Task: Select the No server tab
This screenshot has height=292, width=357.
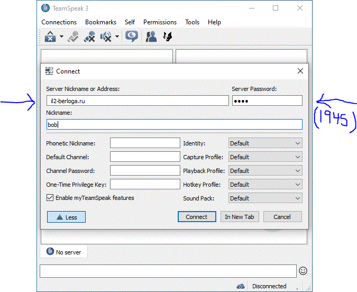Action: pyautogui.click(x=64, y=252)
